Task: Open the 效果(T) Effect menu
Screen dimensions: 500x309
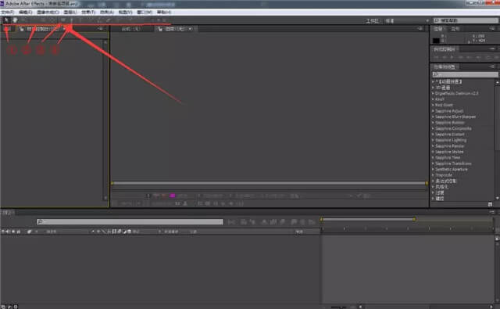Action: click(x=88, y=13)
